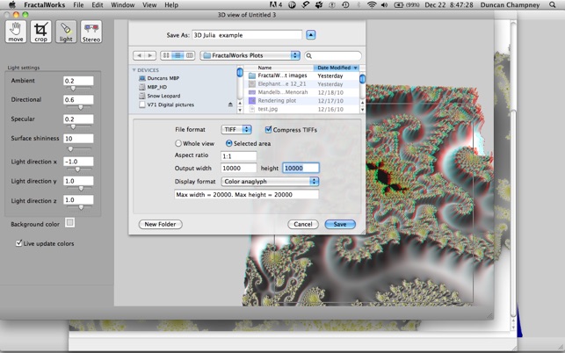This screenshot has height=353, width=565.
Task: Click the Background color swatch
Action: click(70, 223)
